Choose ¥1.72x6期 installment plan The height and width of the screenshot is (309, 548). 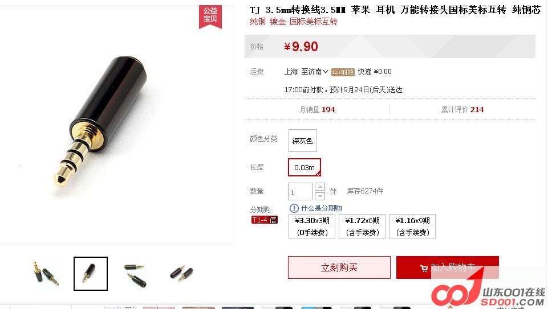point(362,226)
